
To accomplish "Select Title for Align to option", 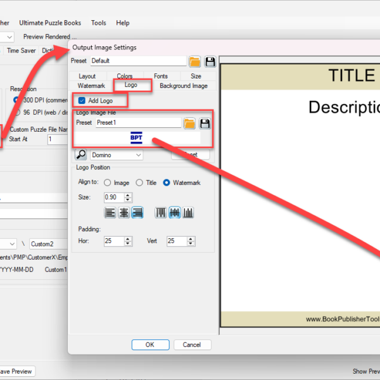I will click(x=140, y=183).
